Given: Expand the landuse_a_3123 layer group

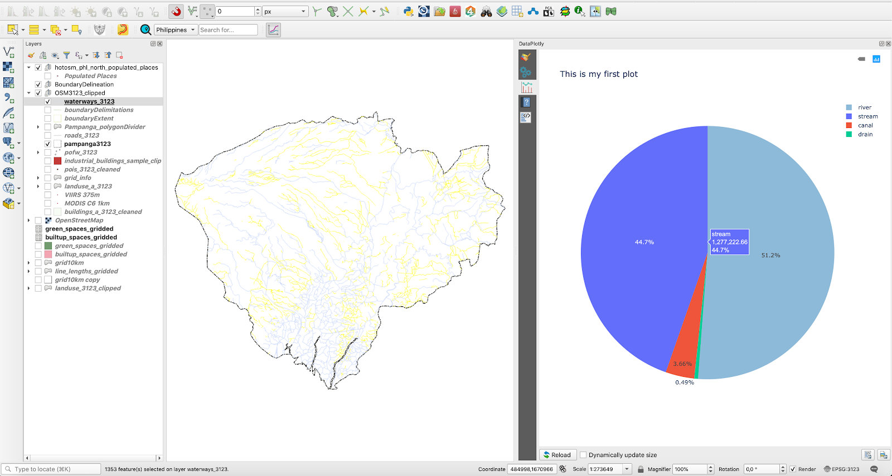Looking at the screenshot, I should (38, 187).
